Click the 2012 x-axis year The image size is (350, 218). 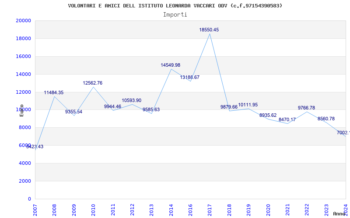tap(132, 210)
